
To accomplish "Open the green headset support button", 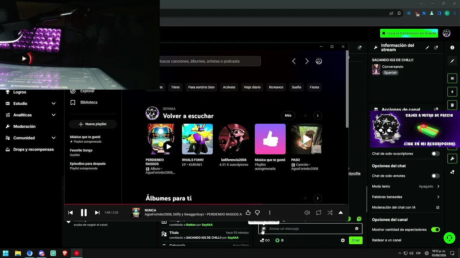I will tap(449, 238).
